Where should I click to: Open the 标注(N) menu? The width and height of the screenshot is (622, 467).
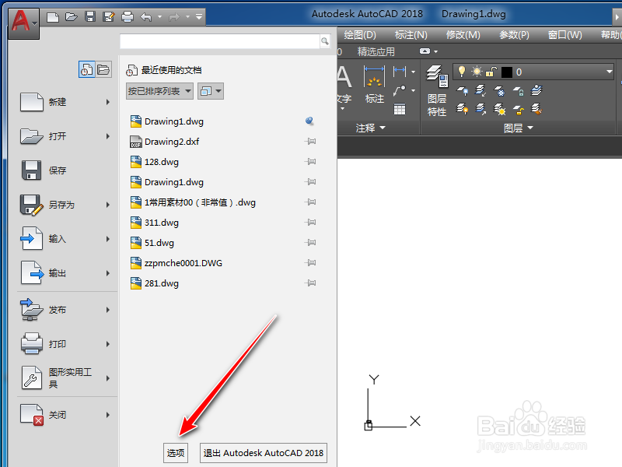[411, 35]
